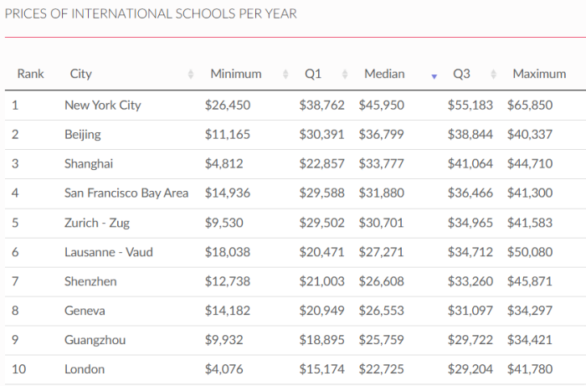Click the Lausanne - Vaud cell
The width and height of the screenshot is (586, 386).
[109, 252]
